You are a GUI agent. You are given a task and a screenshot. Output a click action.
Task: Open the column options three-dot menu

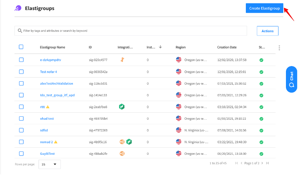(279, 47)
